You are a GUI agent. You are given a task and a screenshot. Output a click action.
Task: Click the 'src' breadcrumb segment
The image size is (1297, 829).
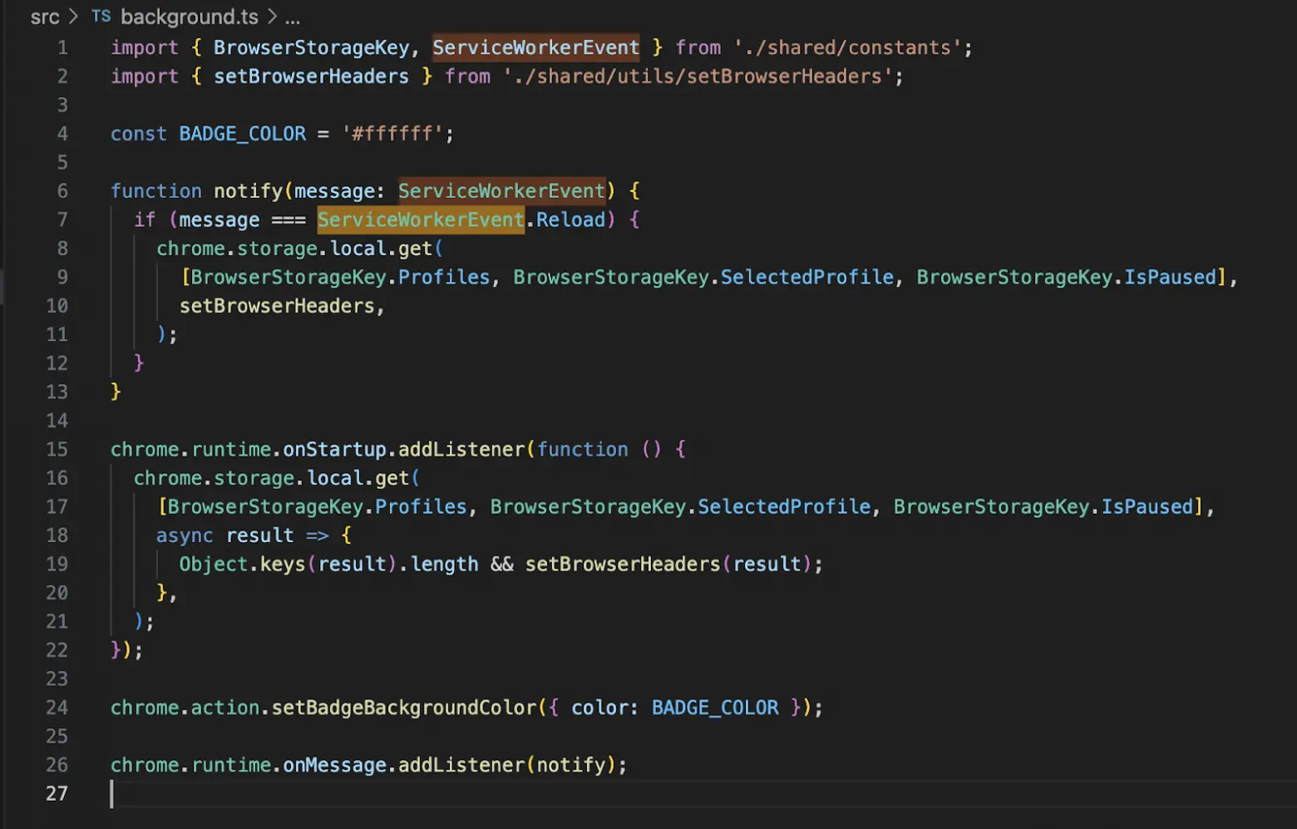tap(45, 17)
